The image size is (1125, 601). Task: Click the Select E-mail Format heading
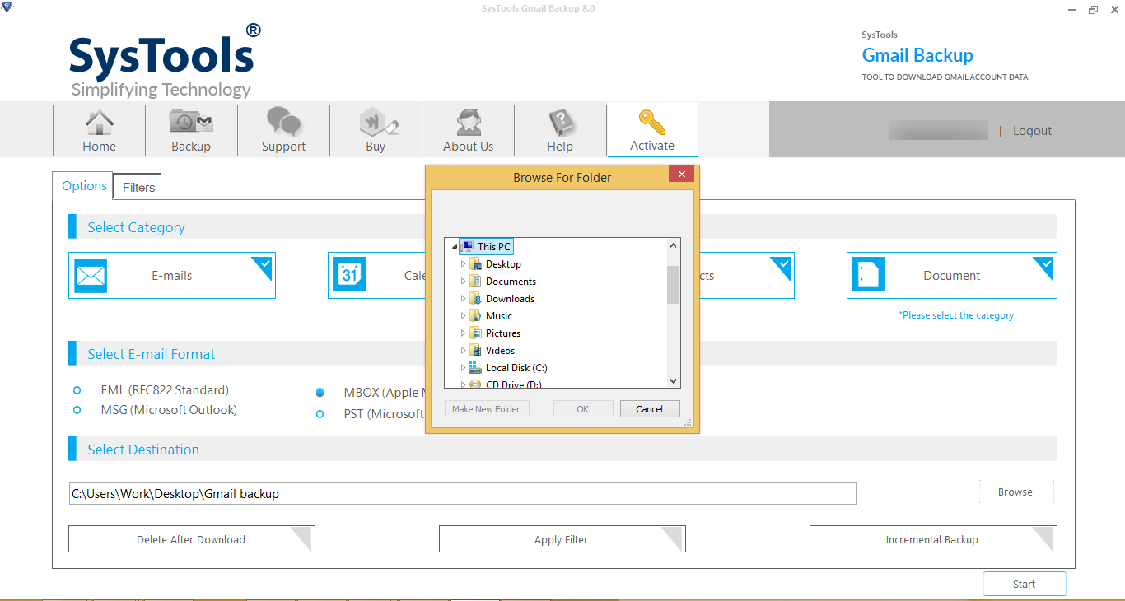click(x=152, y=354)
